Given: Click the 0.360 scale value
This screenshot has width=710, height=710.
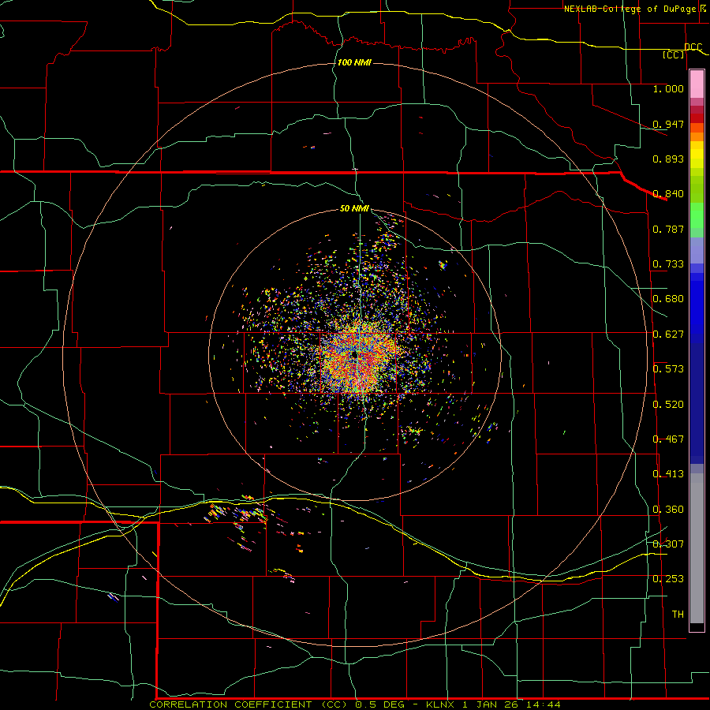Looking at the screenshot, I should (668, 510).
